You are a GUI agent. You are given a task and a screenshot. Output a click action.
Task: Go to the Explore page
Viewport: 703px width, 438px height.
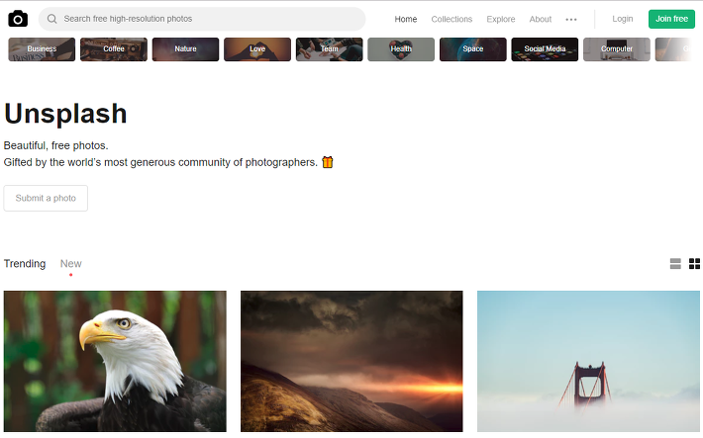(501, 19)
